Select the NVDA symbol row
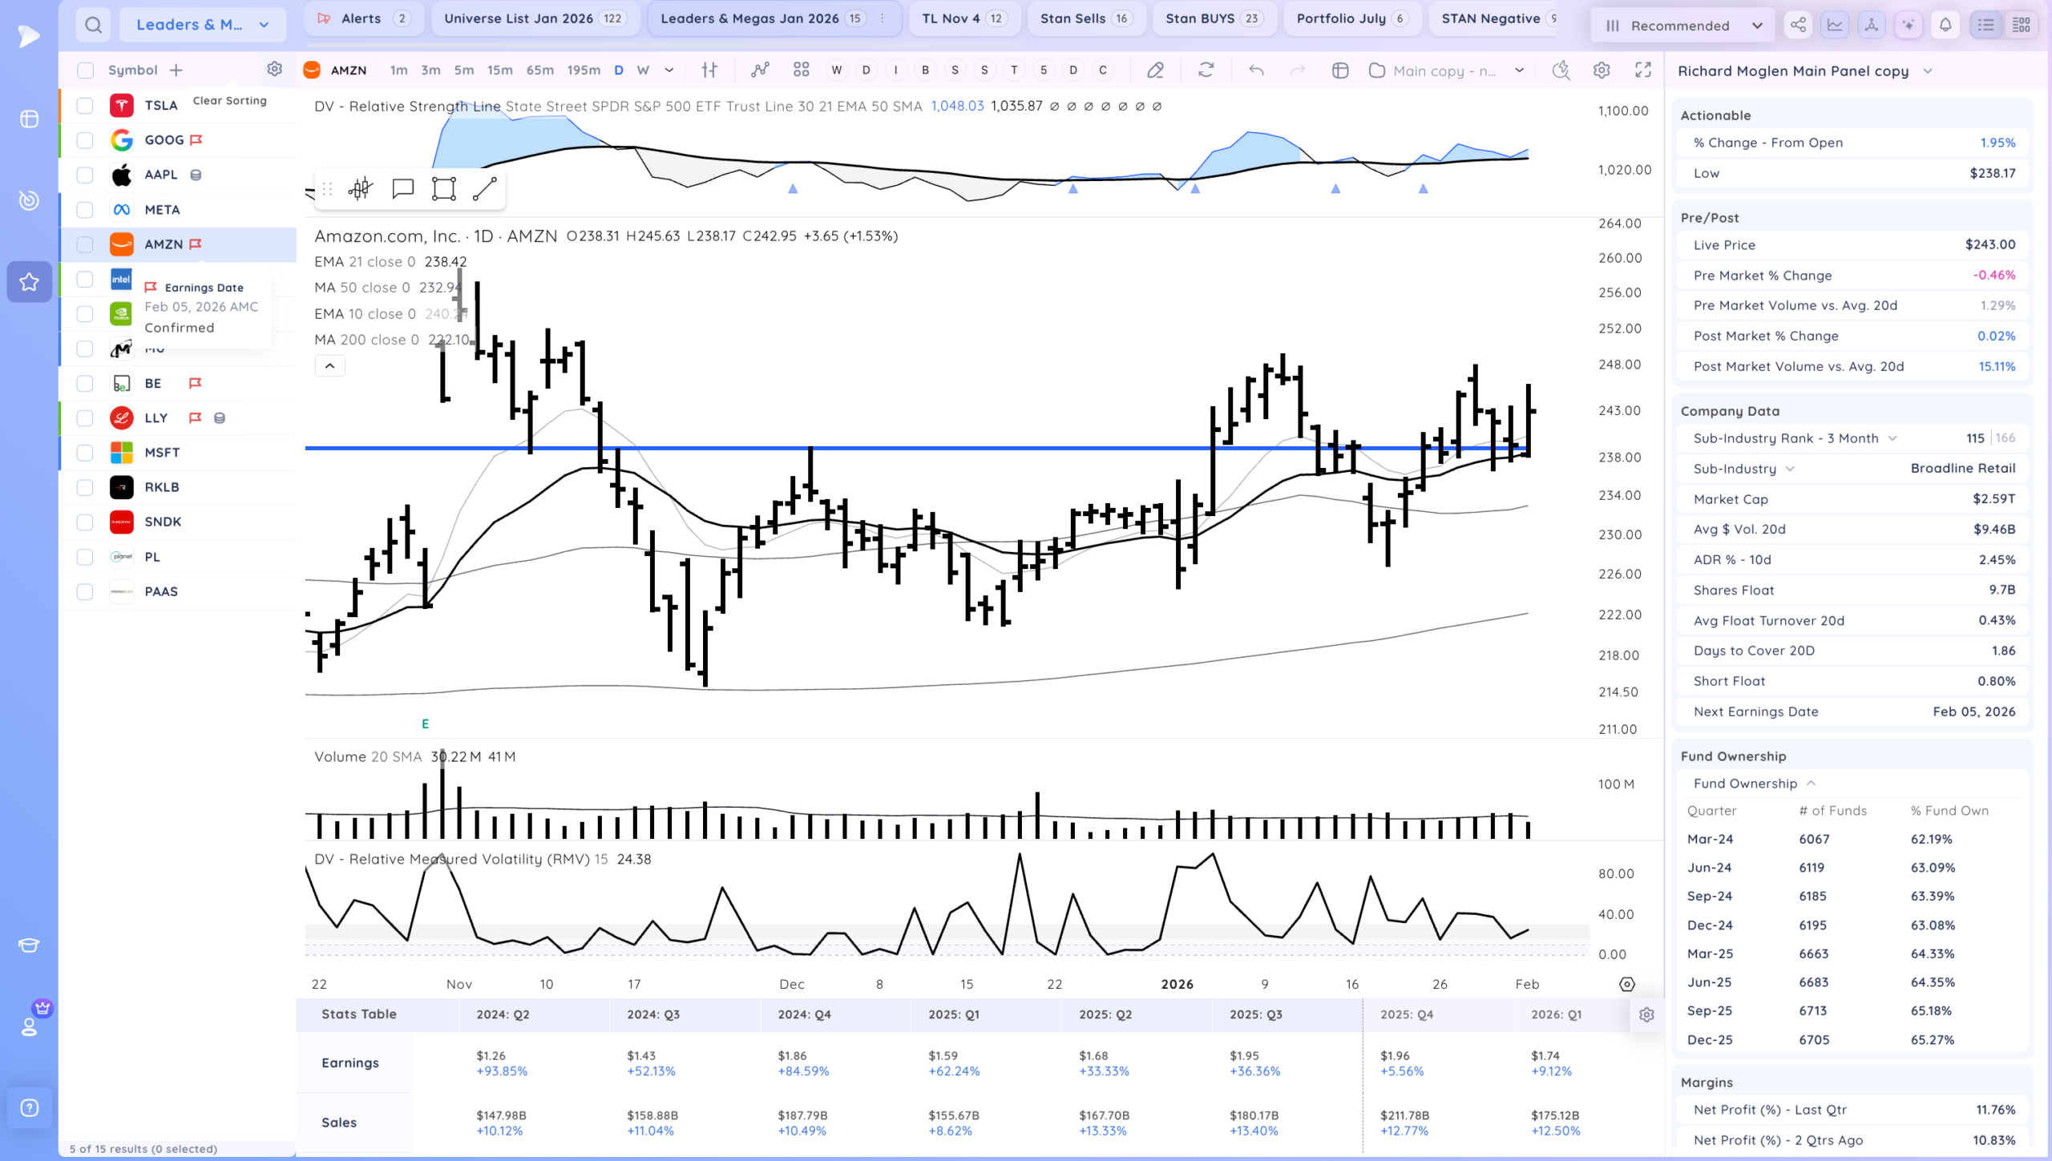Image resolution: width=2052 pixels, height=1161 pixels. click(178, 314)
